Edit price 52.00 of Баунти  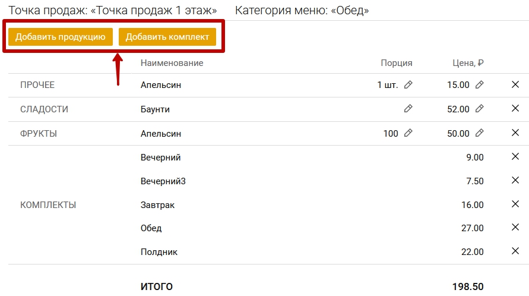pyautogui.click(x=479, y=108)
